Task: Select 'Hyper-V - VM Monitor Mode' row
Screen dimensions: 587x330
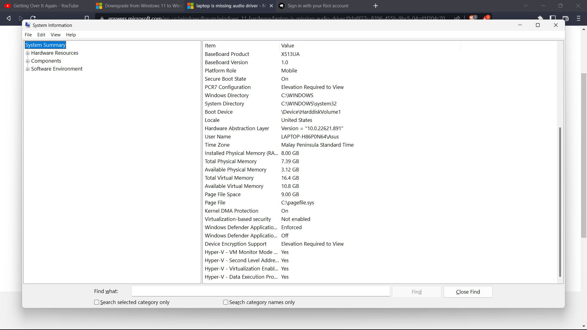Action: point(380,252)
